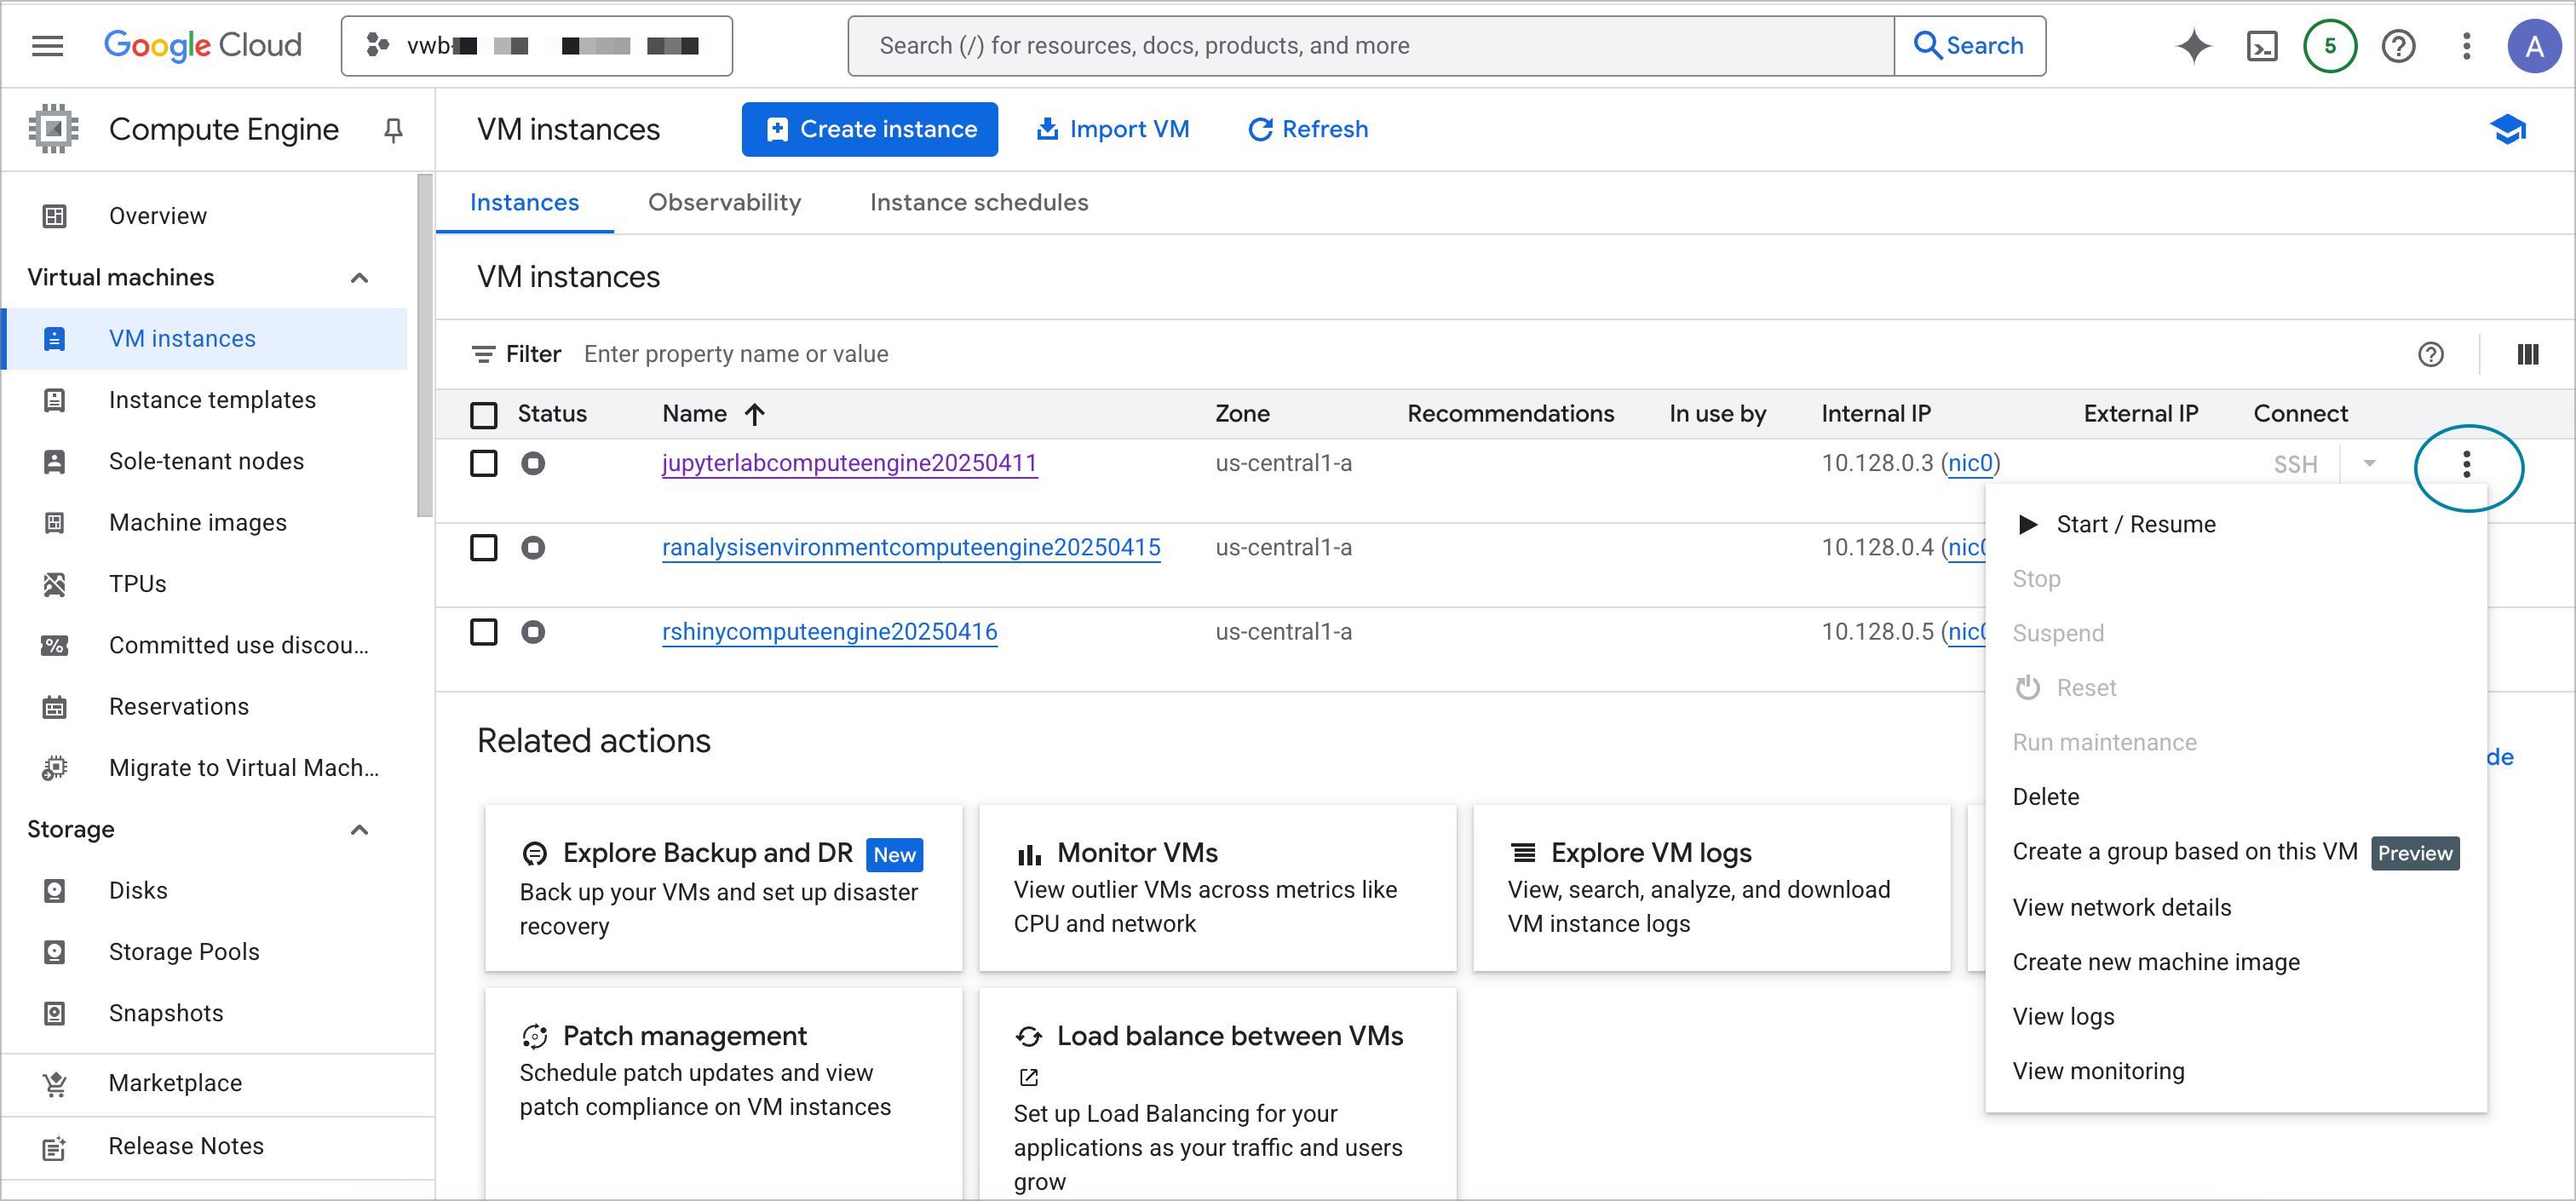
Task: Open Sole-tenant nodes page
Action: click(x=205, y=461)
